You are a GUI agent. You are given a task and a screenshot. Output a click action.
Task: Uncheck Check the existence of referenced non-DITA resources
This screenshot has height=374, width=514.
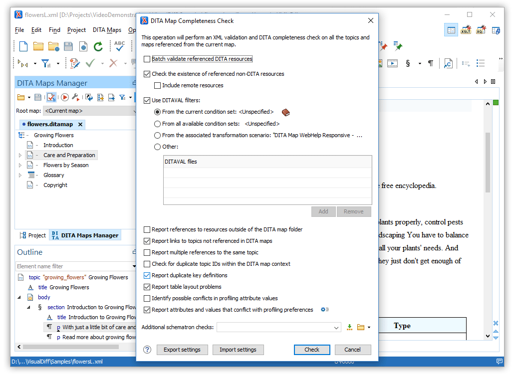click(x=147, y=74)
